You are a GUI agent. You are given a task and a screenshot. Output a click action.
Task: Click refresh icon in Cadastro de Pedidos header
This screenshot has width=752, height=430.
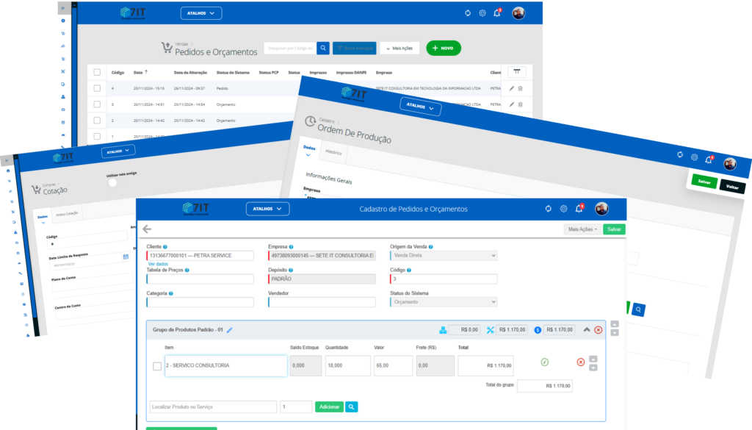548,209
